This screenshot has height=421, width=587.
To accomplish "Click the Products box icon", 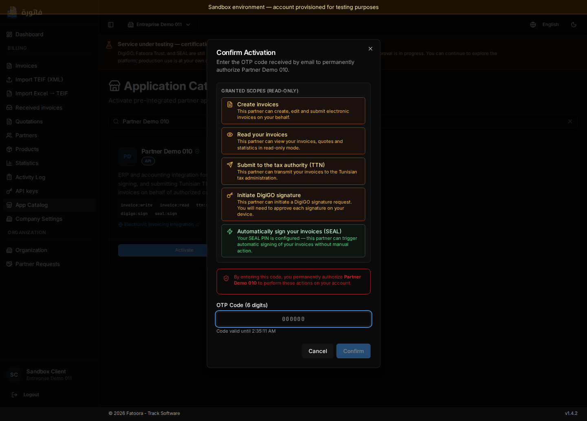I will point(9,149).
